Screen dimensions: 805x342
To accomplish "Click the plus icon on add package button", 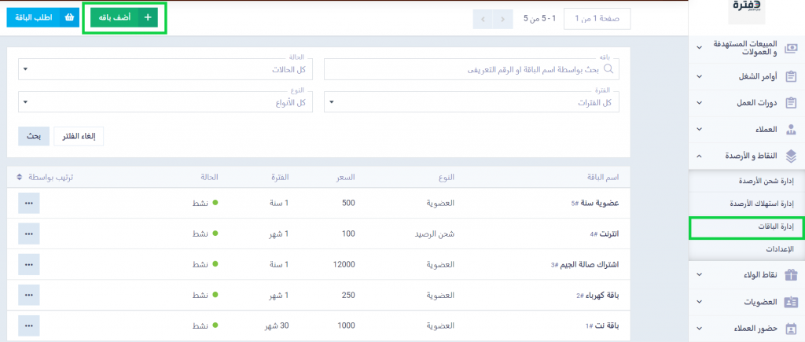I will [x=148, y=17].
